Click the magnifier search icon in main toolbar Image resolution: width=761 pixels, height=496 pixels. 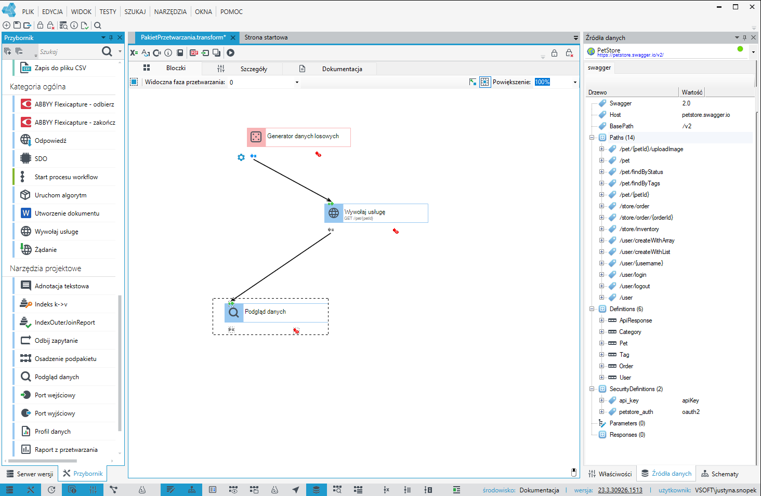pyautogui.click(x=98, y=25)
